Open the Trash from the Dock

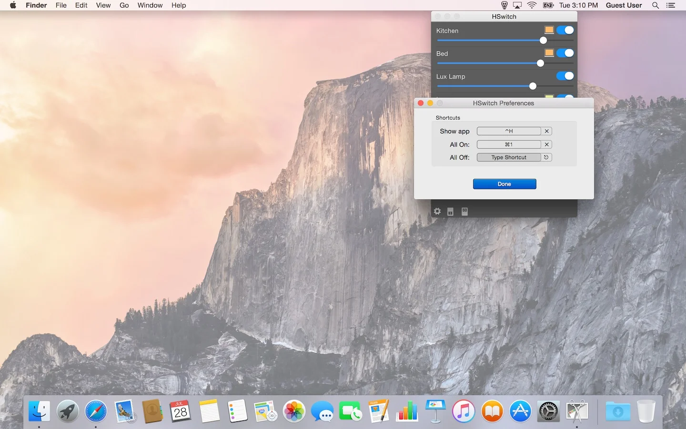pos(646,411)
